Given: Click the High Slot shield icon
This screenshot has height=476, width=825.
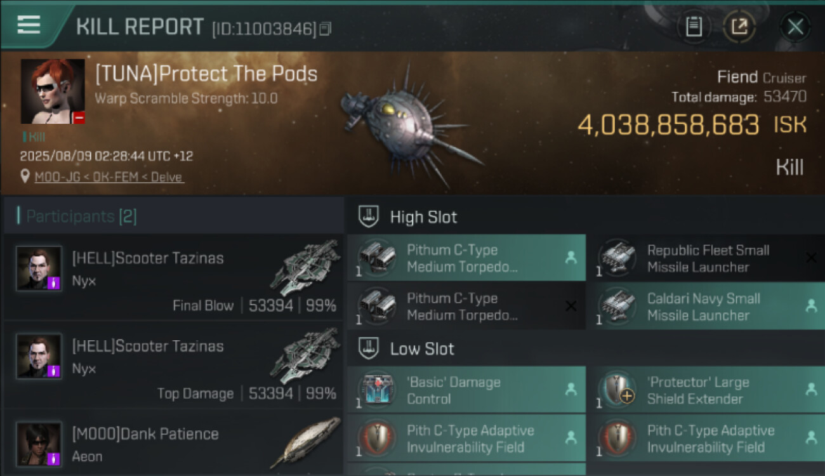Looking at the screenshot, I should tap(369, 216).
